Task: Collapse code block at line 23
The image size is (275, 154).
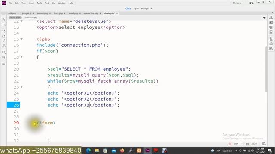Action: [x=21, y=86]
